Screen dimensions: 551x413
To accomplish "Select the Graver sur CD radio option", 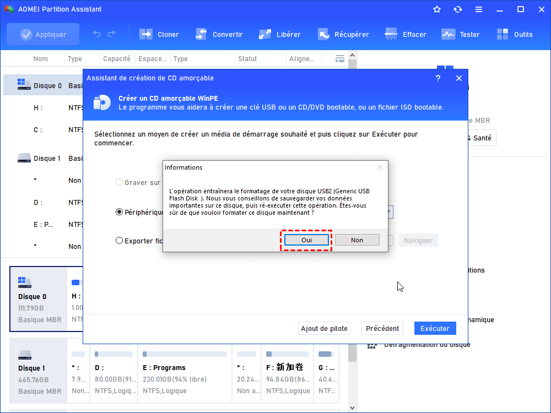I will tap(119, 182).
